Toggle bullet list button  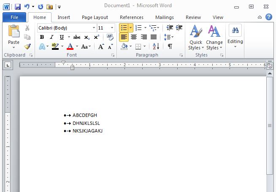pyautogui.click(x=124, y=28)
